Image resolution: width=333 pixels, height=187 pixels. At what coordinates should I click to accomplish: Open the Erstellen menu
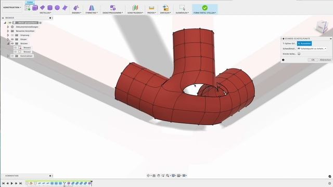(x=45, y=12)
